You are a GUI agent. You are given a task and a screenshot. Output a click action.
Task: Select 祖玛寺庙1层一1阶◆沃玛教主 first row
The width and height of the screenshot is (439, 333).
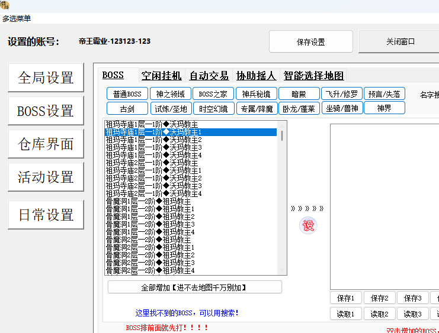pos(191,124)
